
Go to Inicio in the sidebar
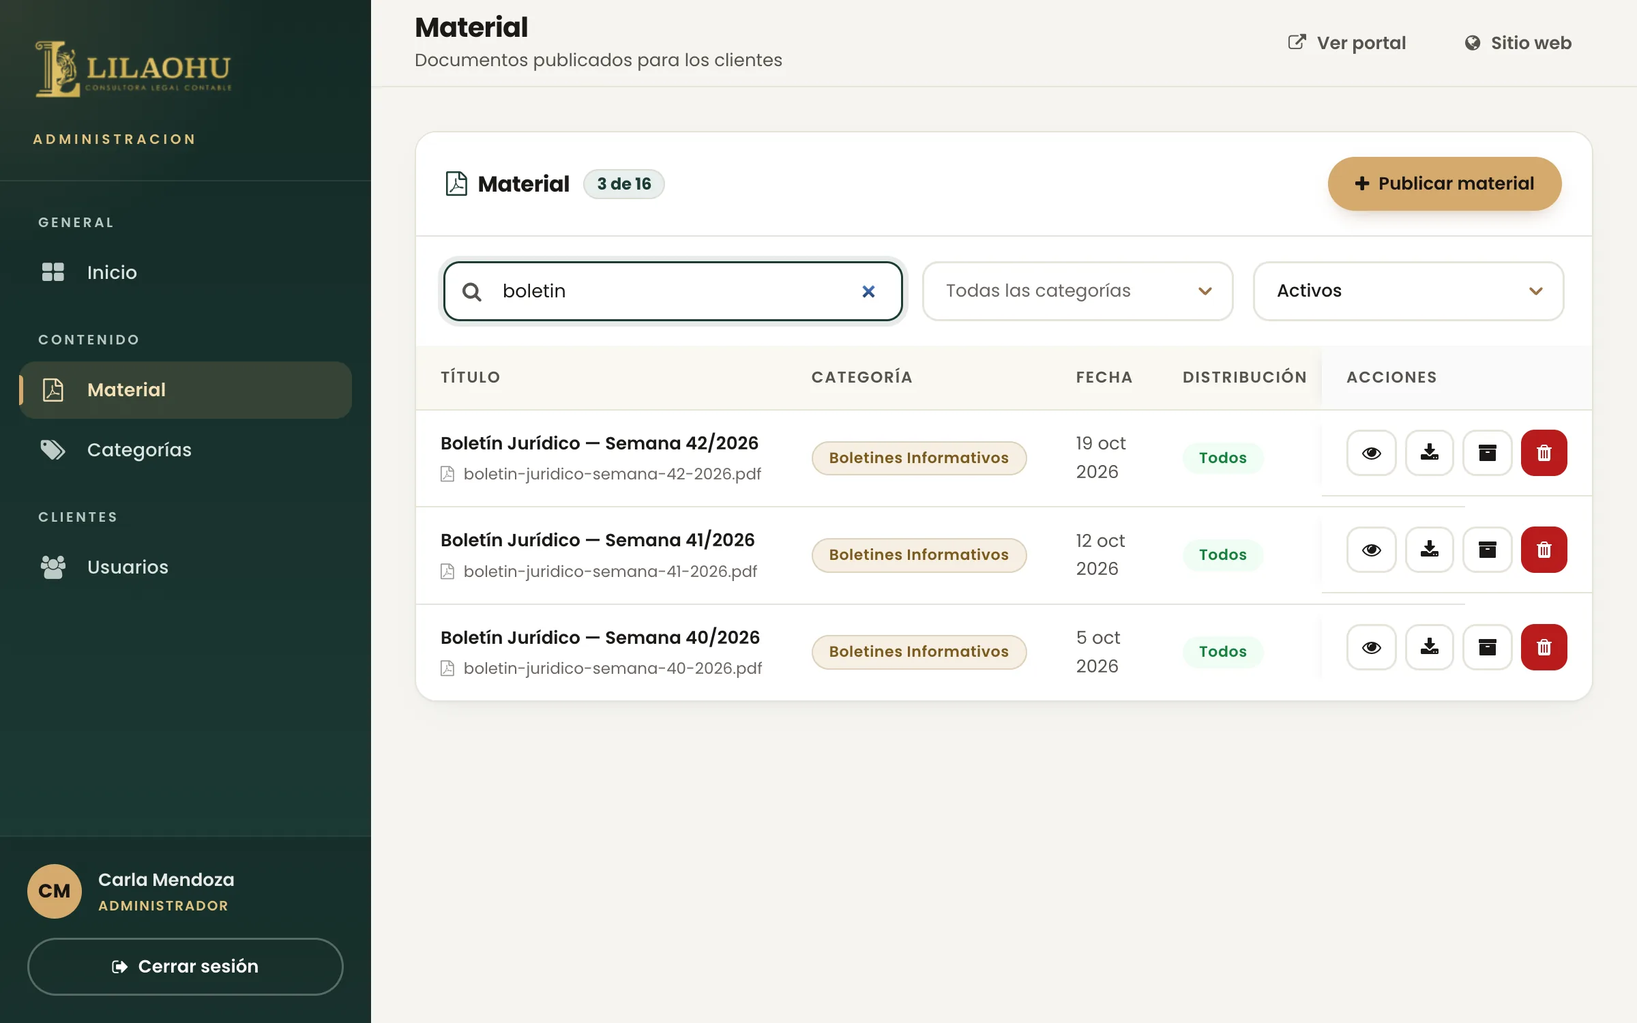[186, 273]
